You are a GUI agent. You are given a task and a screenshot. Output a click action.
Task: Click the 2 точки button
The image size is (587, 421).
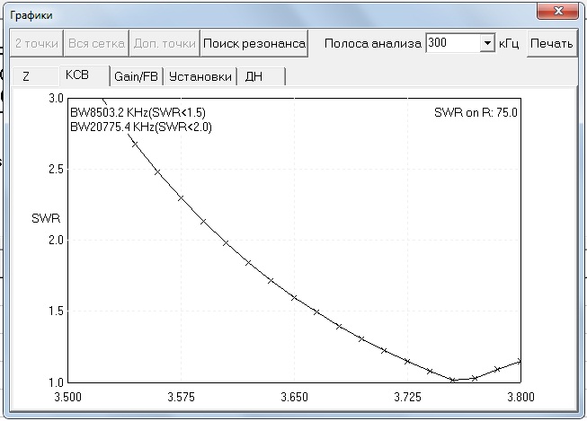(37, 43)
